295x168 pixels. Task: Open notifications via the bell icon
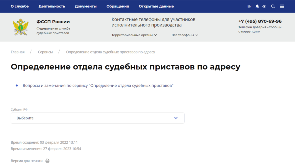pos(257,6)
